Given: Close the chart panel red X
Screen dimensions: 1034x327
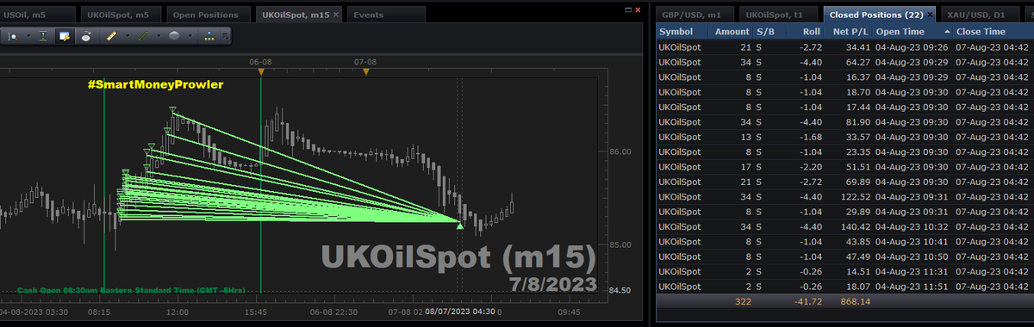Looking at the screenshot, I should (638, 9).
